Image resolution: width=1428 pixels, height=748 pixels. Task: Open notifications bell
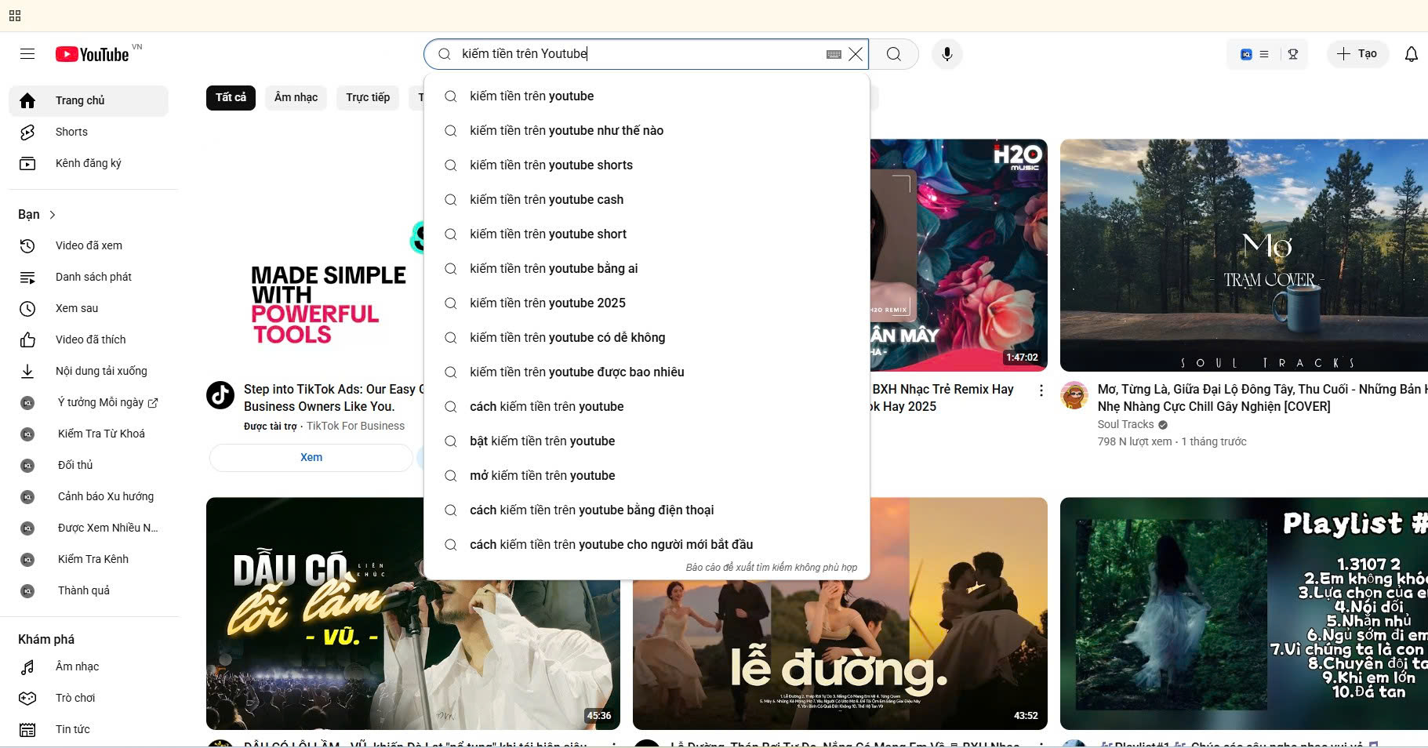coord(1411,54)
